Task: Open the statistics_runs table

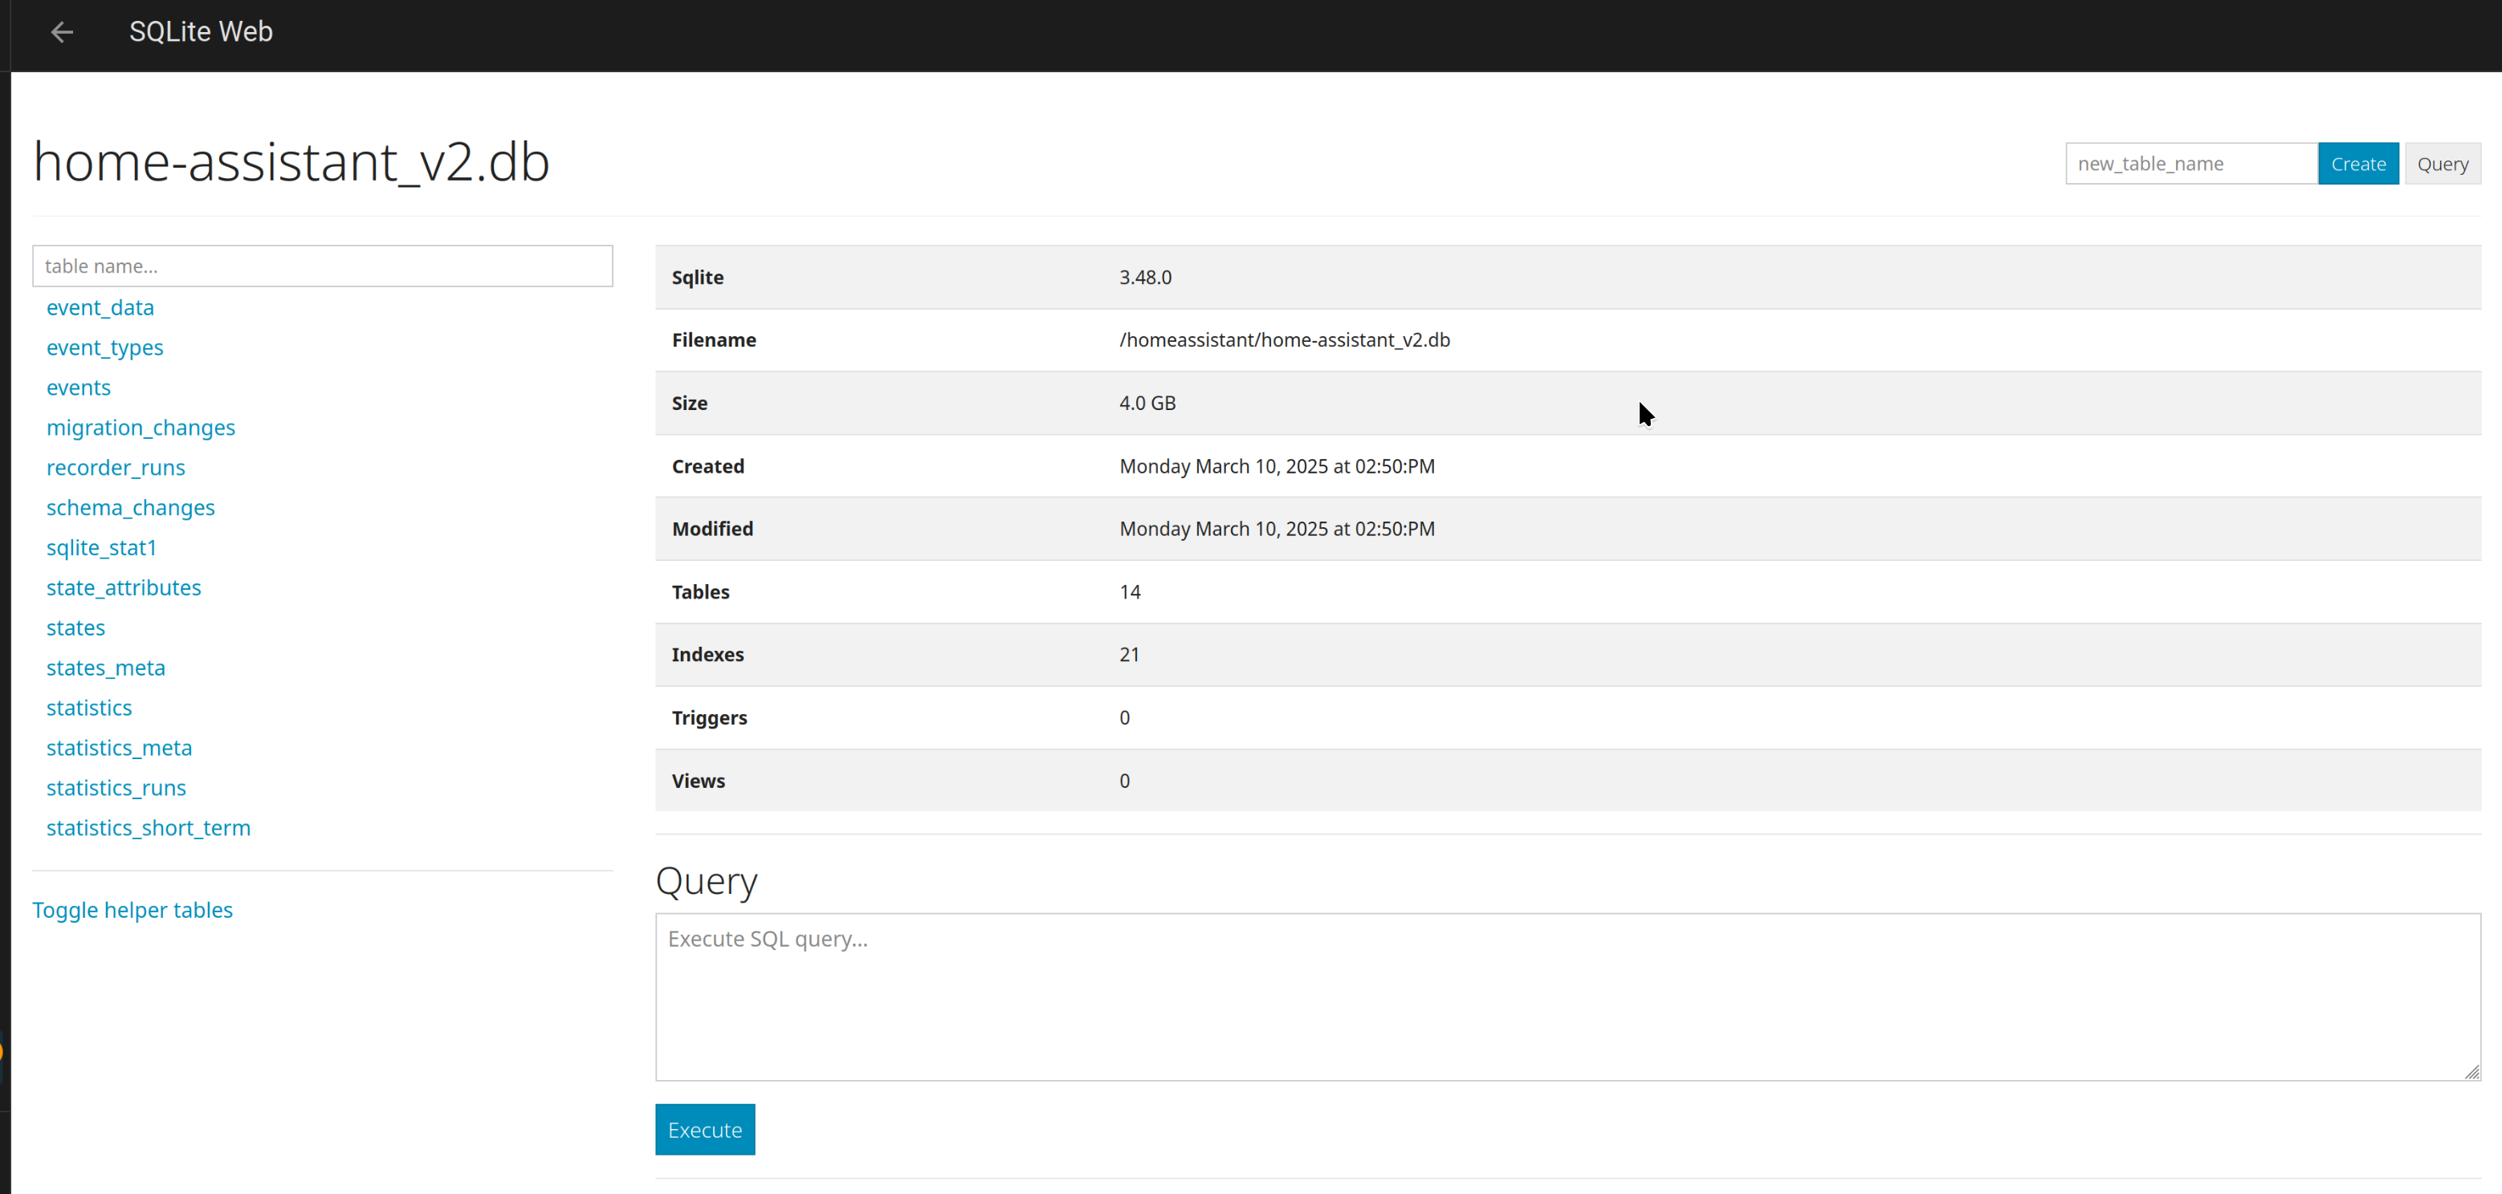Action: pyautogui.click(x=116, y=787)
